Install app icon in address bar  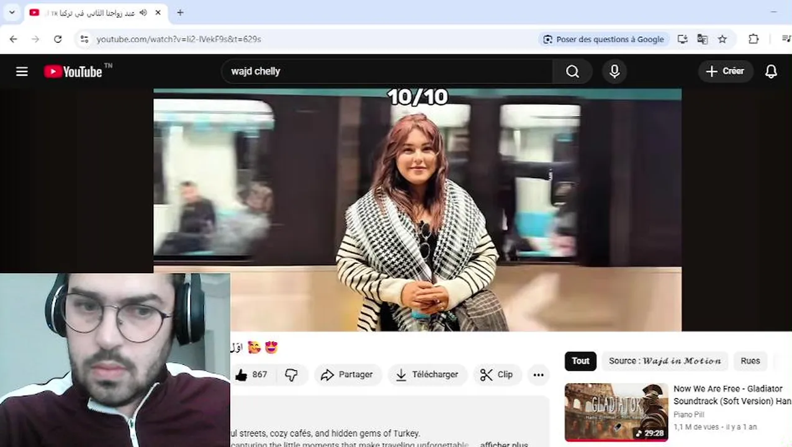pyautogui.click(x=682, y=39)
